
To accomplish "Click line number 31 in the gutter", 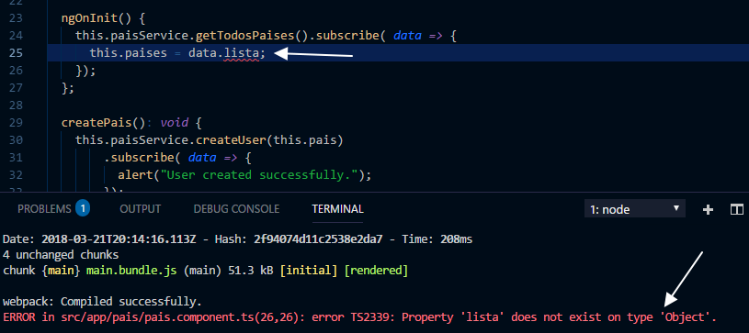I will pos(16,158).
